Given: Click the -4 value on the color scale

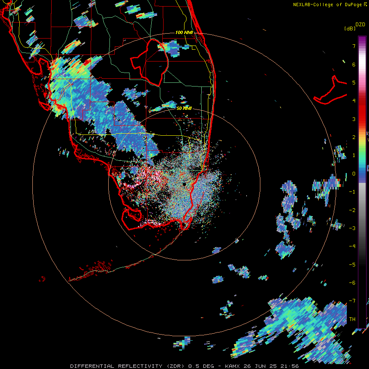Looking at the screenshot, I should pyautogui.click(x=352, y=246).
